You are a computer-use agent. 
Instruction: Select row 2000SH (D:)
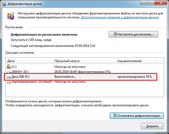click(81, 72)
